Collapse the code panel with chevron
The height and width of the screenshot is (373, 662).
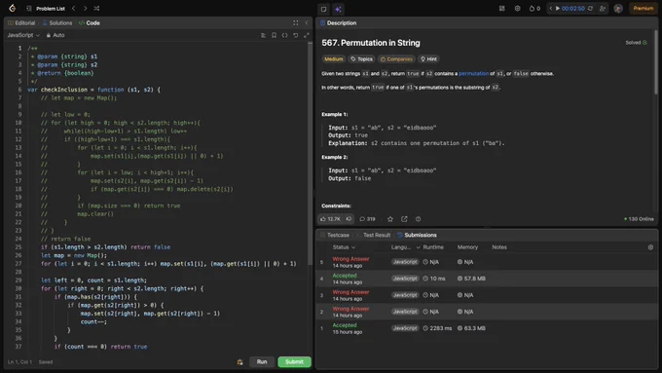click(307, 22)
